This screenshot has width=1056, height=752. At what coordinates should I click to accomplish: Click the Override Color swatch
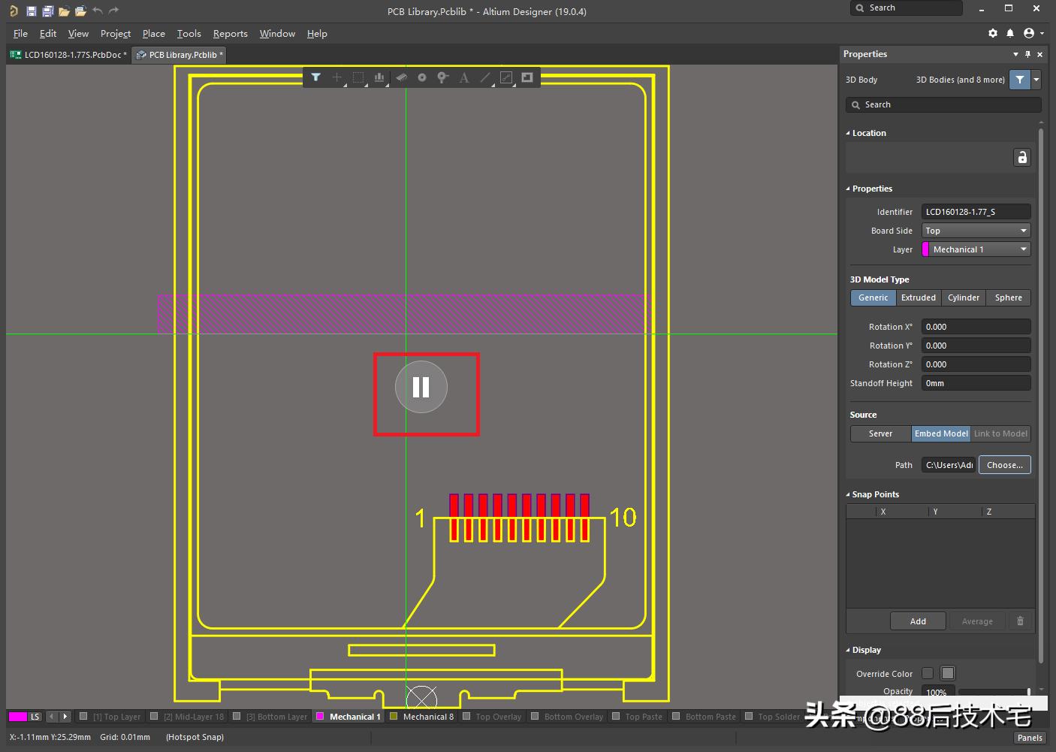[947, 673]
